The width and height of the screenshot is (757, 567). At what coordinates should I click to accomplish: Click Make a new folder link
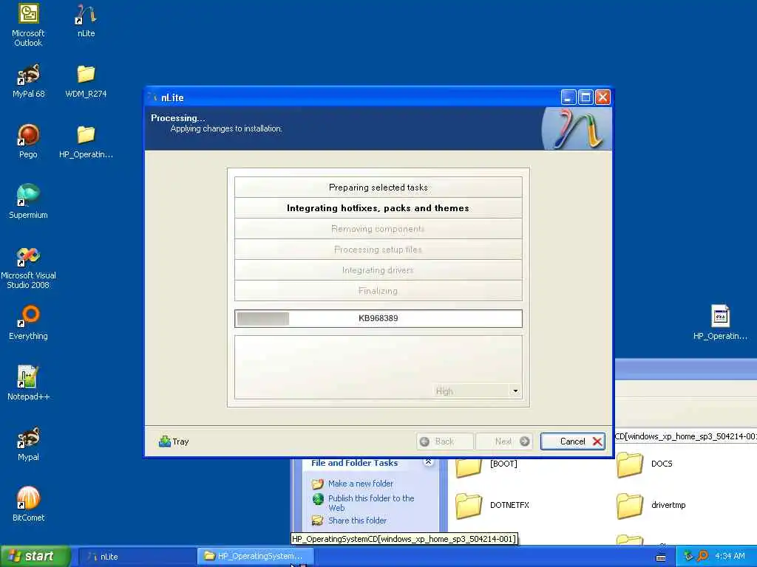click(361, 484)
